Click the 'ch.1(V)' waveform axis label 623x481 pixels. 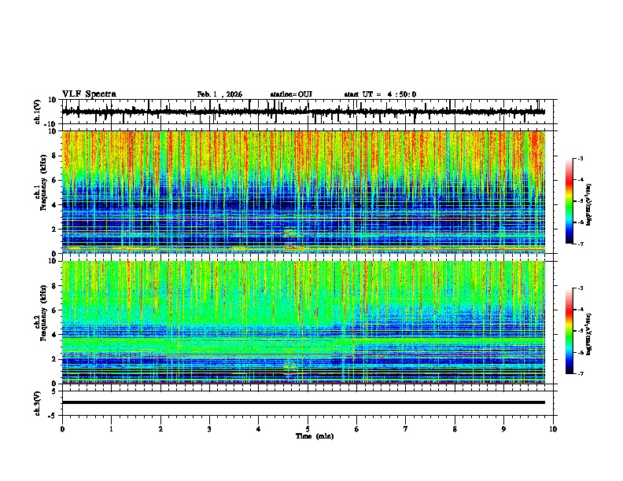pyautogui.click(x=38, y=112)
